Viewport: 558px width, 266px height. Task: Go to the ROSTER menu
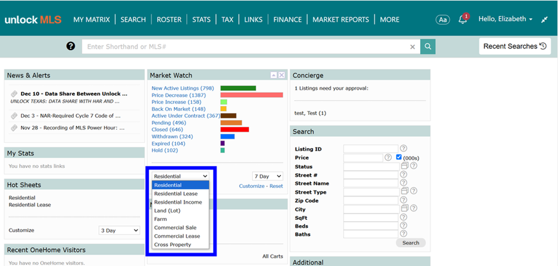[x=169, y=19]
